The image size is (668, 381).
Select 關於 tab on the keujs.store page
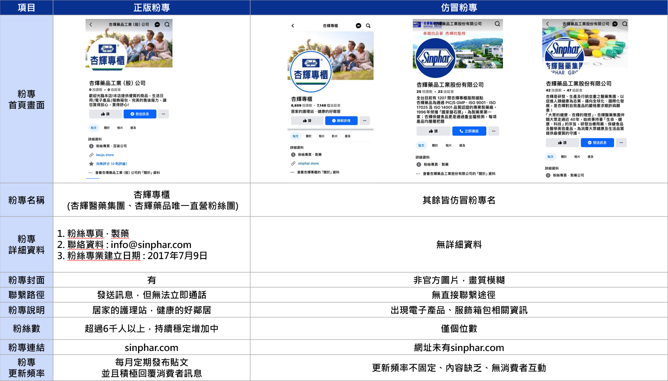coord(107,128)
